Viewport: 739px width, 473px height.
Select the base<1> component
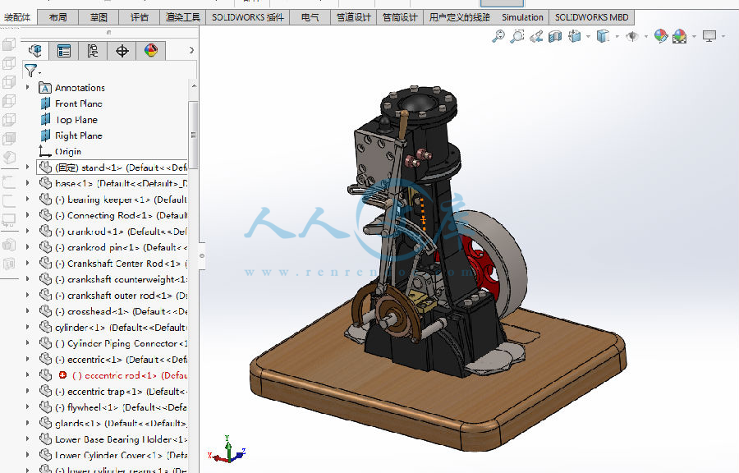112,183
